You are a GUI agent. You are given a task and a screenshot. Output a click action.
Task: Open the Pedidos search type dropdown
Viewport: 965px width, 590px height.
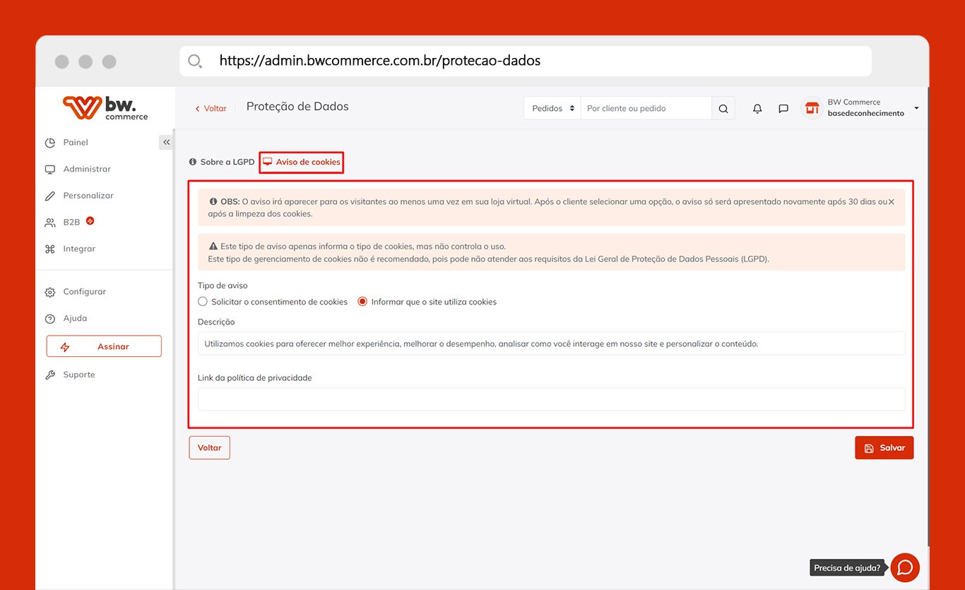tap(552, 109)
